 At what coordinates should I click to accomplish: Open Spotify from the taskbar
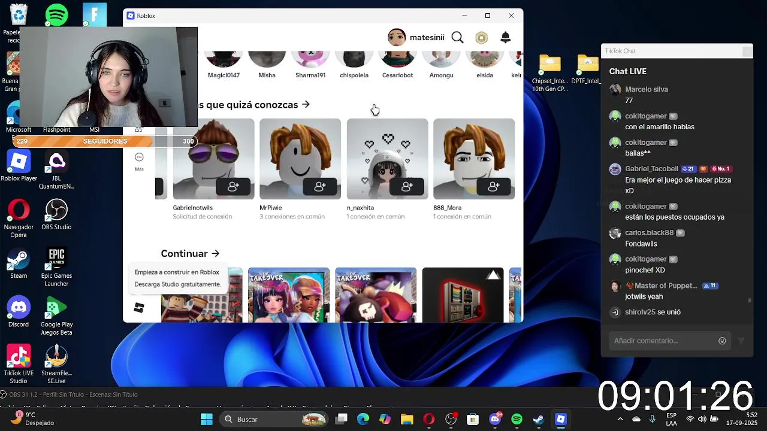pos(517,419)
